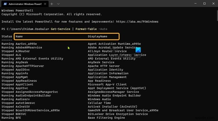The height and width of the screenshot is (121, 218).
Task: Click the Format-Table command text
Action: coord(86,29)
